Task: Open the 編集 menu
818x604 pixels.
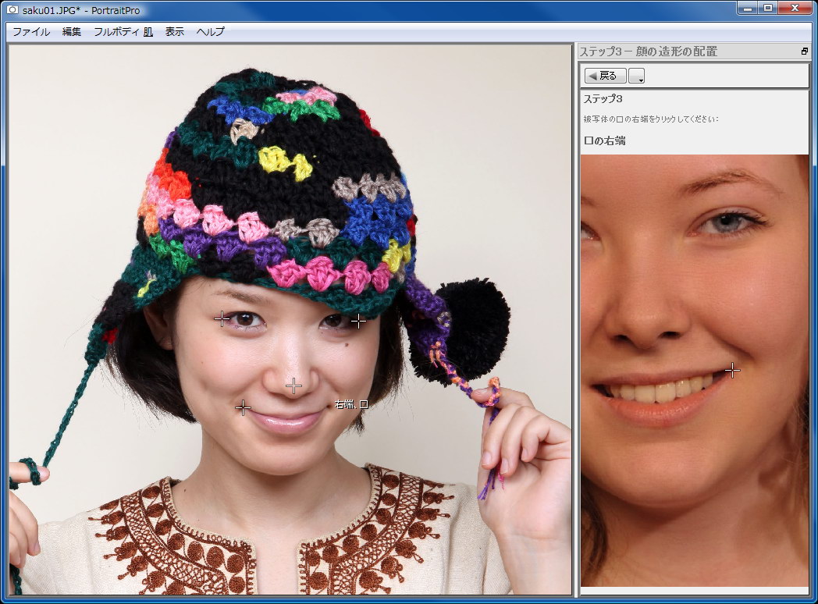Action: [x=72, y=32]
